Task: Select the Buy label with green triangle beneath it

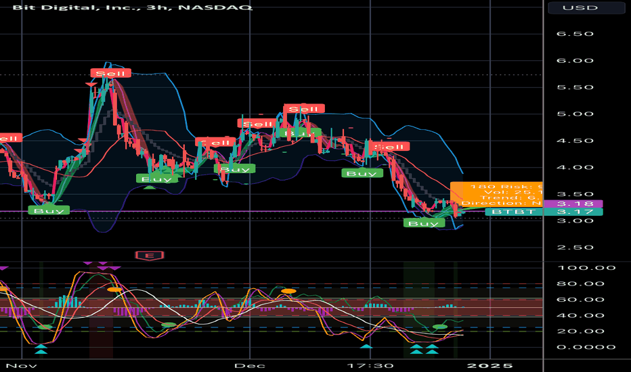Action: (157, 179)
